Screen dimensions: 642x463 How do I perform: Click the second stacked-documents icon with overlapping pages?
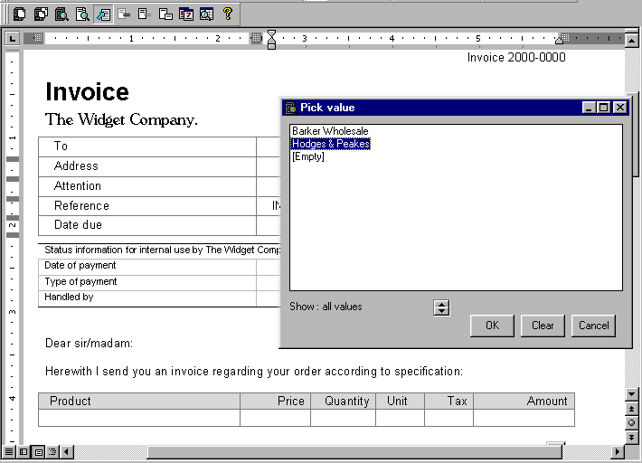click(x=41, y=14)
